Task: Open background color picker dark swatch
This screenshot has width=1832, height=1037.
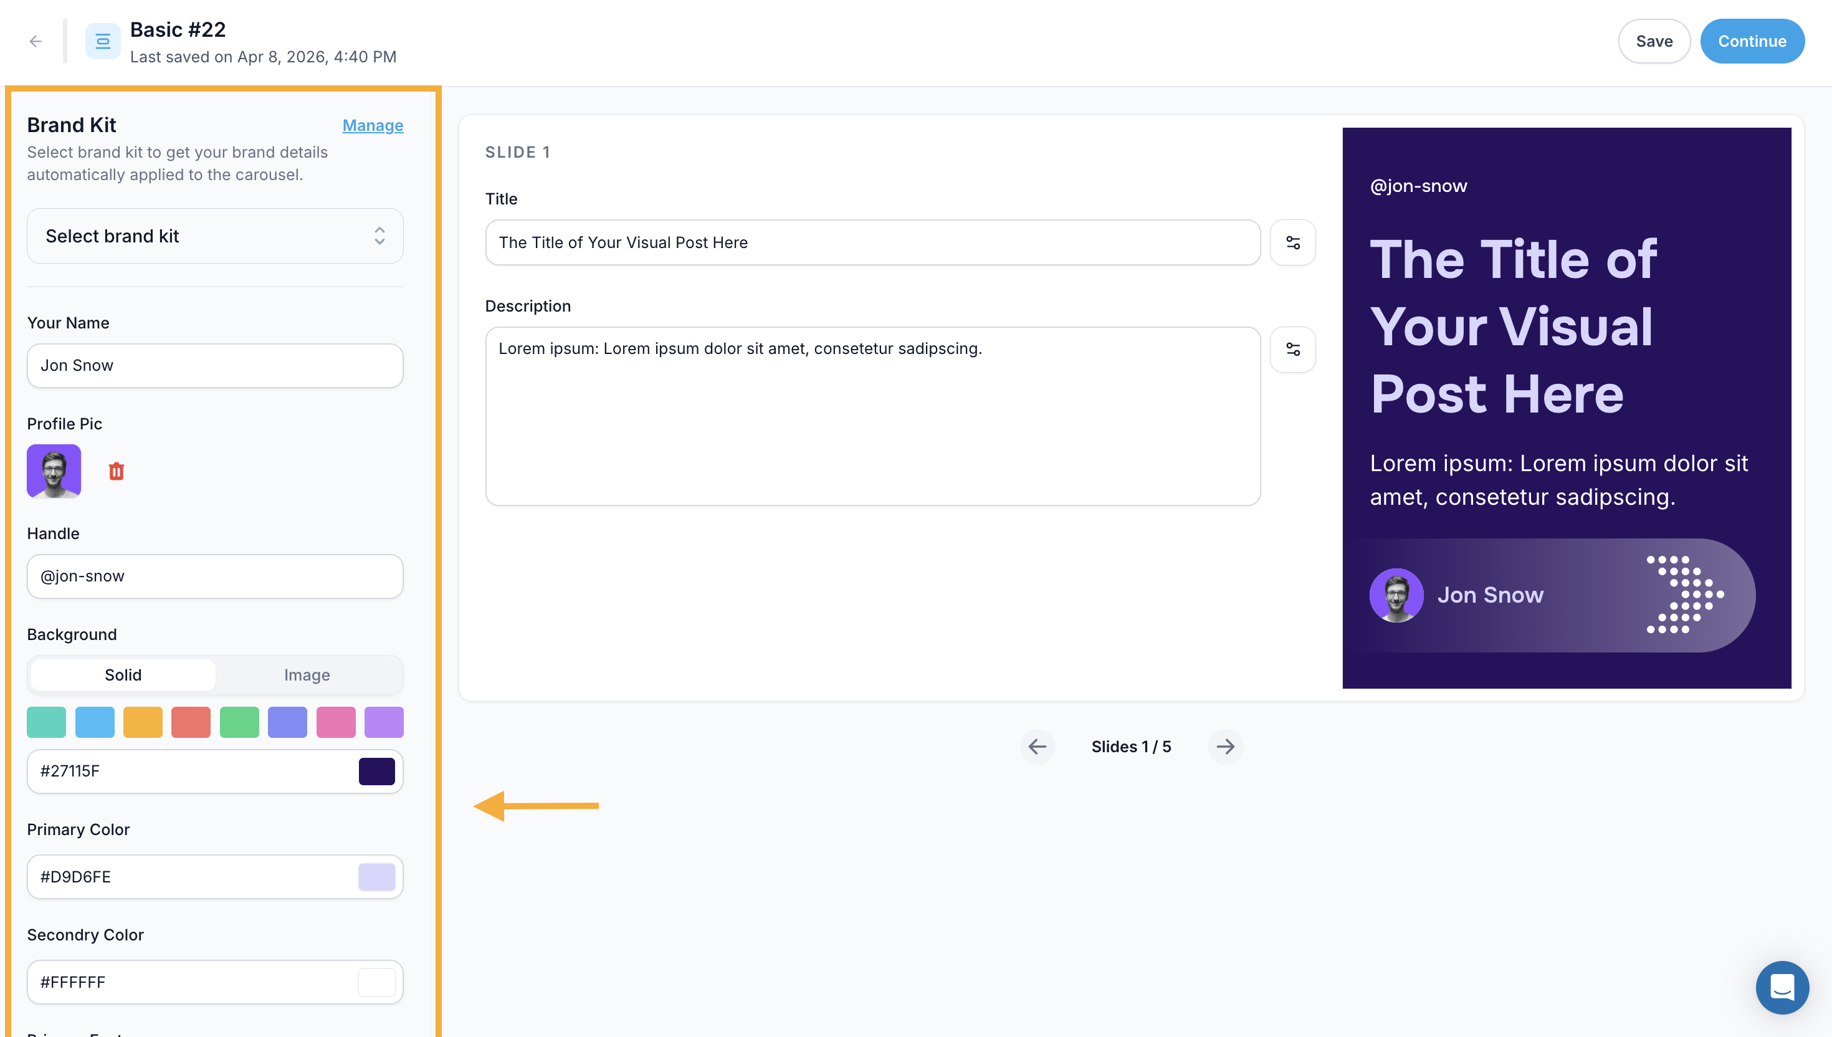Action: coord(376,772)
